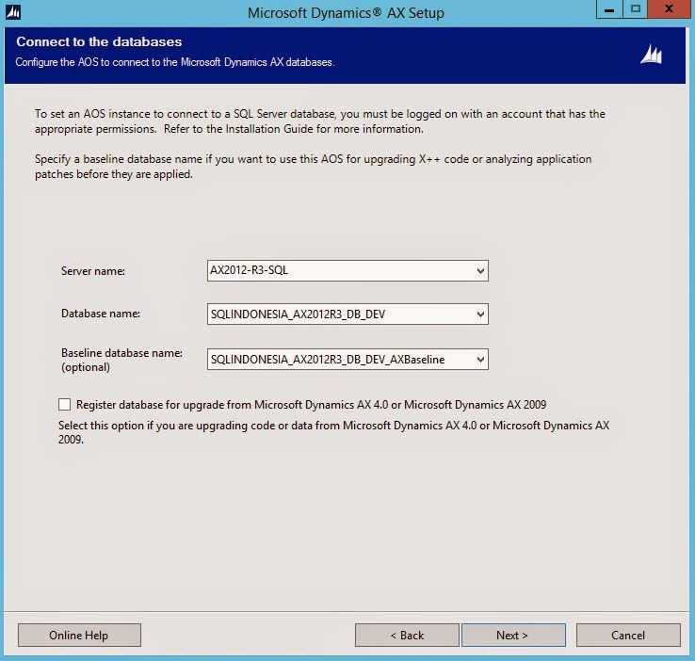
Task: Expand the Baseline database name dropdown arrow
Action: pos(480,360)
